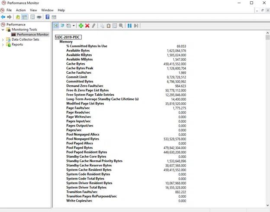Select the Commit Limit counter
Image resolution: width=270 pixels, height=212 pixels.
click(x=77, y=77)
